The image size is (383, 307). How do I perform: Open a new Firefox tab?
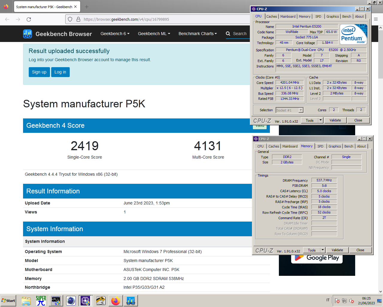pos(86,7)
